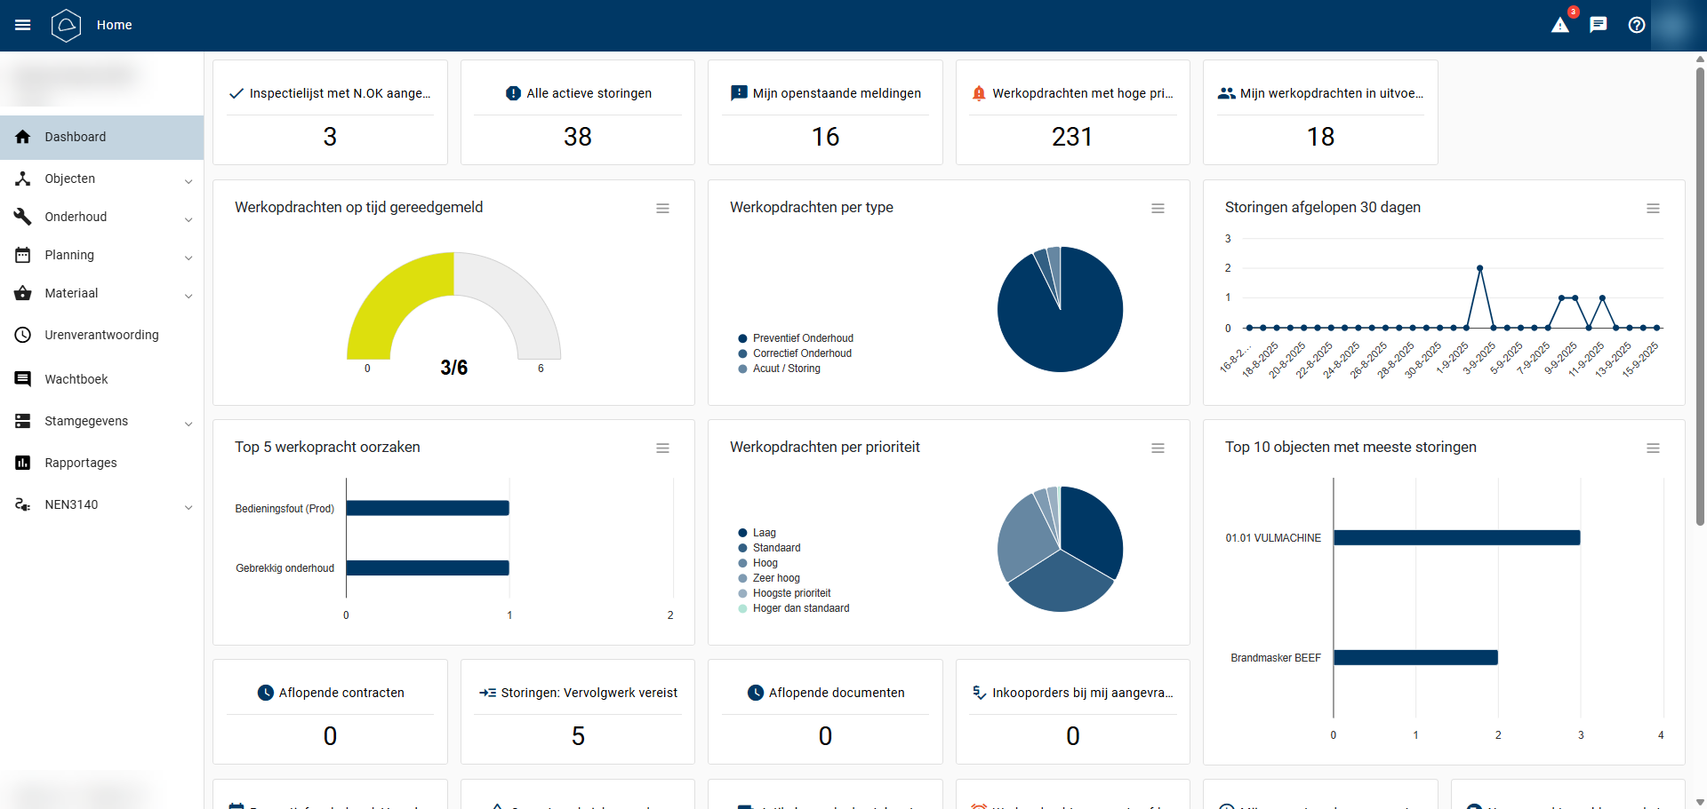Open the chat messages icon

1599,25
